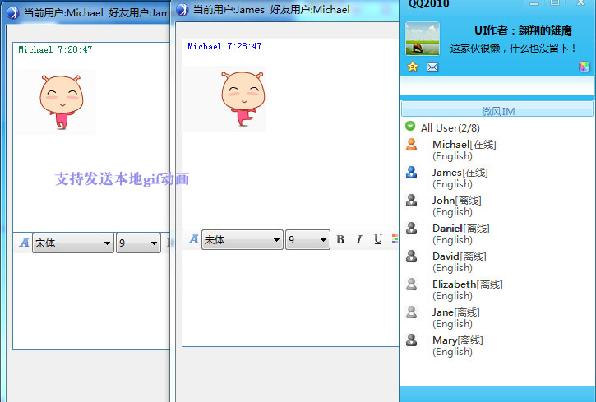Click the 微风IM tab header

497,109
